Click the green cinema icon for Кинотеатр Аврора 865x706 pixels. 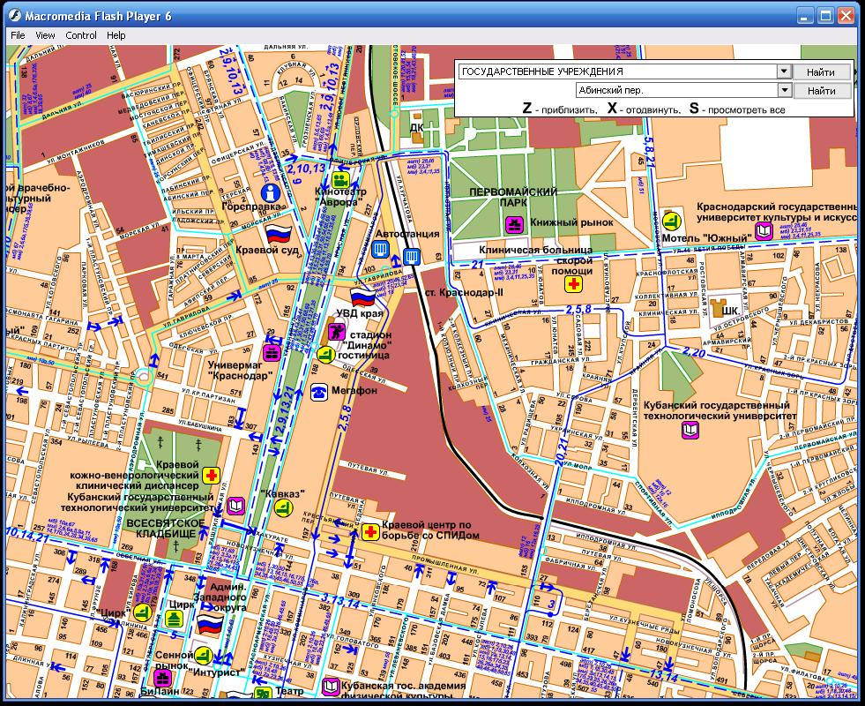(x=339, y=182)
